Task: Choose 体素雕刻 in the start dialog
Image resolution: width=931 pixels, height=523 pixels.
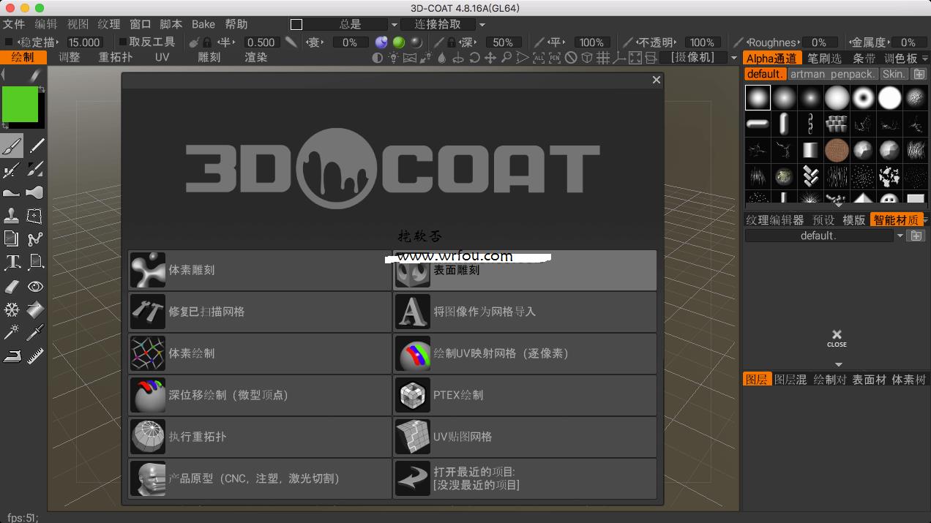Action: pyautogui.click(x=260, y=270)
